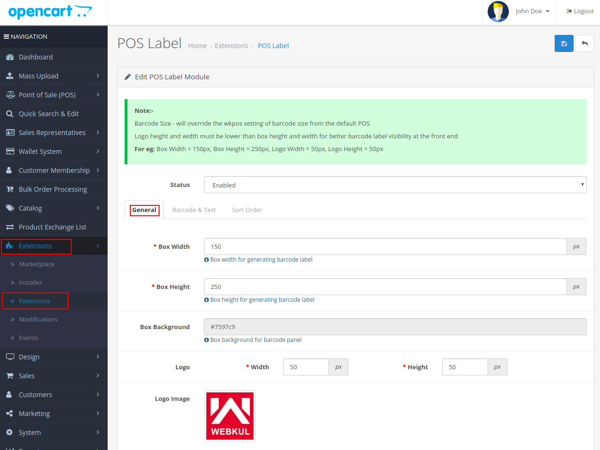Screen dimensions: 600x450
Task: Expand the System menu chevron
Action: pos(98,432)
